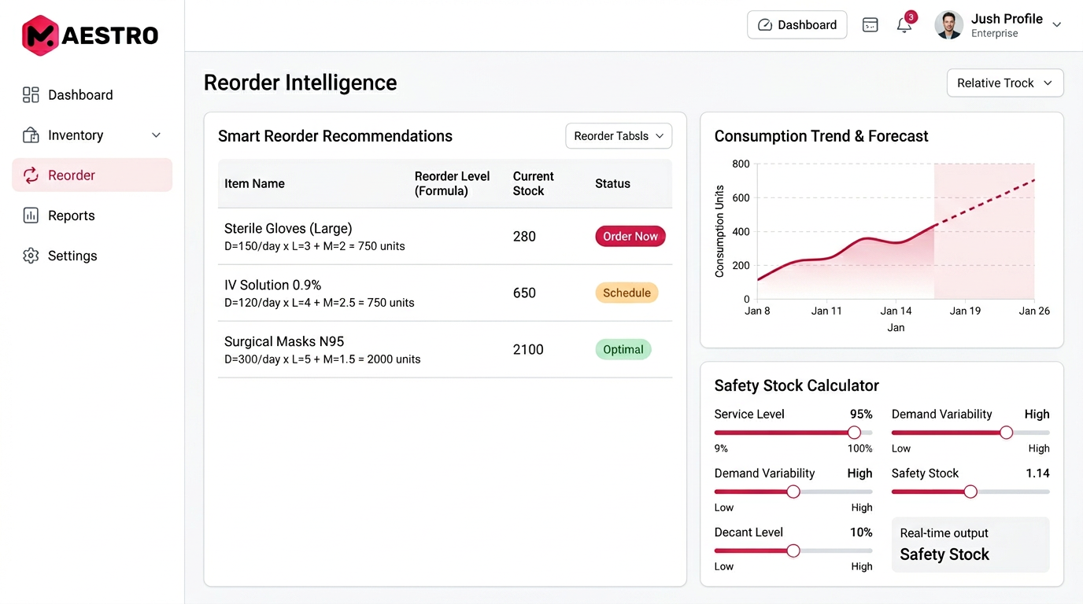
Task: Click the Dashboard grid icon in sidebar
Action: (x=31, y=95)
